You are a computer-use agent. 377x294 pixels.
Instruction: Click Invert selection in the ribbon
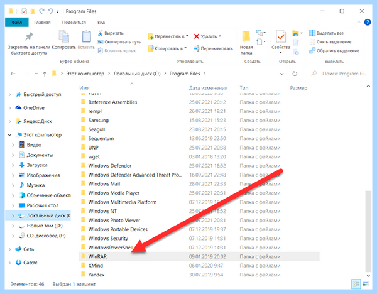coord(334,51)
